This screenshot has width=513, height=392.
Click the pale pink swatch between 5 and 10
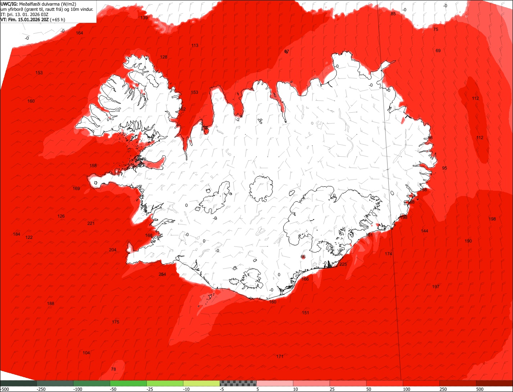(x=275, y=383)
